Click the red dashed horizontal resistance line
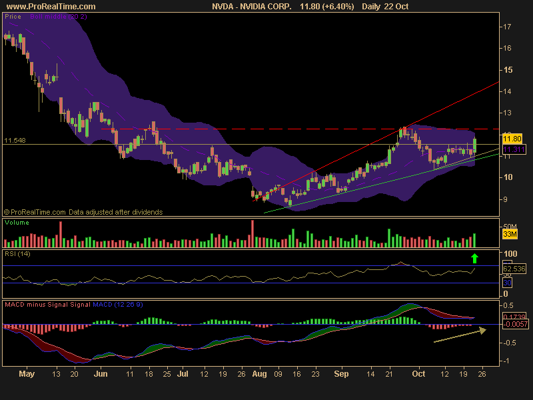Screen dimensions: 533x400 (300, 129)
